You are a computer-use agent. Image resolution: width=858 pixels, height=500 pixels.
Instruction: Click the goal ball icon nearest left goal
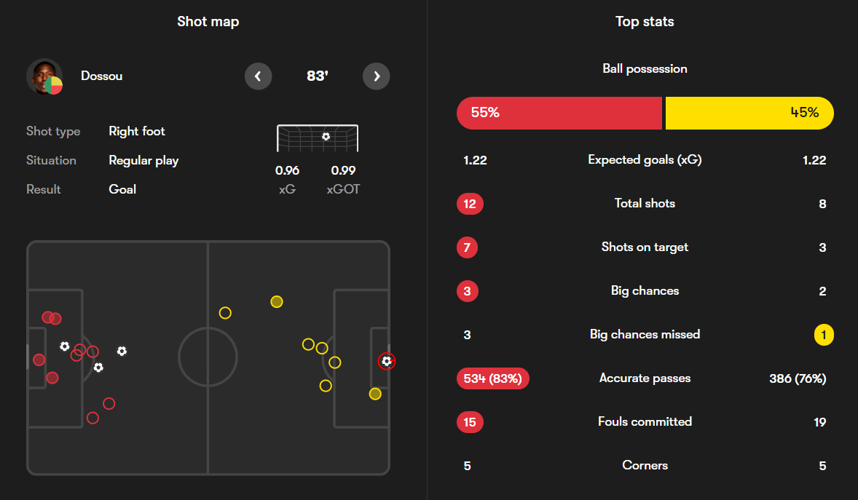[x=65, y=346]
